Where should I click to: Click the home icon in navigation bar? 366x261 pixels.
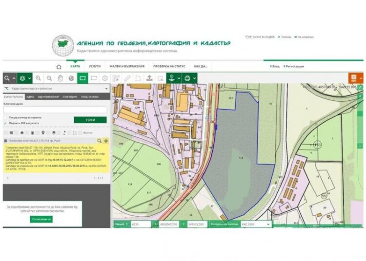59,67
